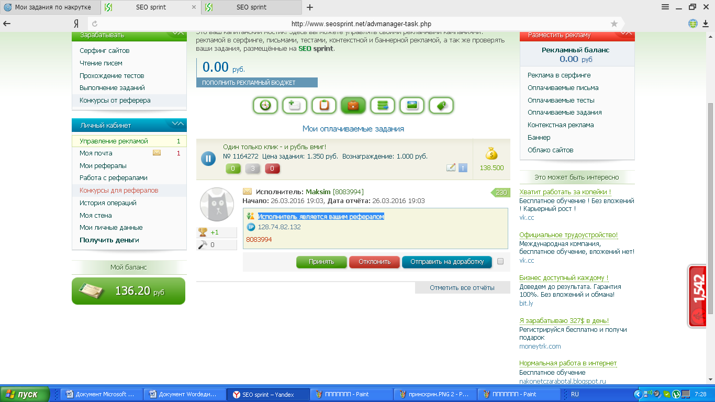The image size is (715, 402).
Task: Click the grey 3 pending counter
Action: (x=253, y=169)
